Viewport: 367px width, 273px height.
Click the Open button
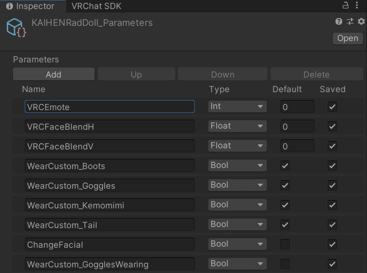347,38
